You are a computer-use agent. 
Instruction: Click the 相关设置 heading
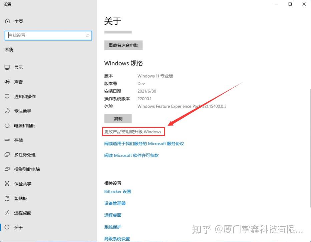[113, 183]
